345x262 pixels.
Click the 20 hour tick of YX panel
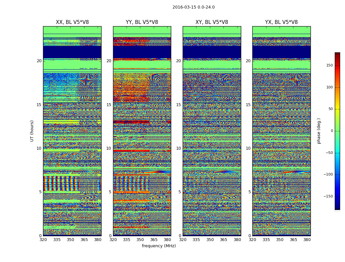[x=248, y=61]
